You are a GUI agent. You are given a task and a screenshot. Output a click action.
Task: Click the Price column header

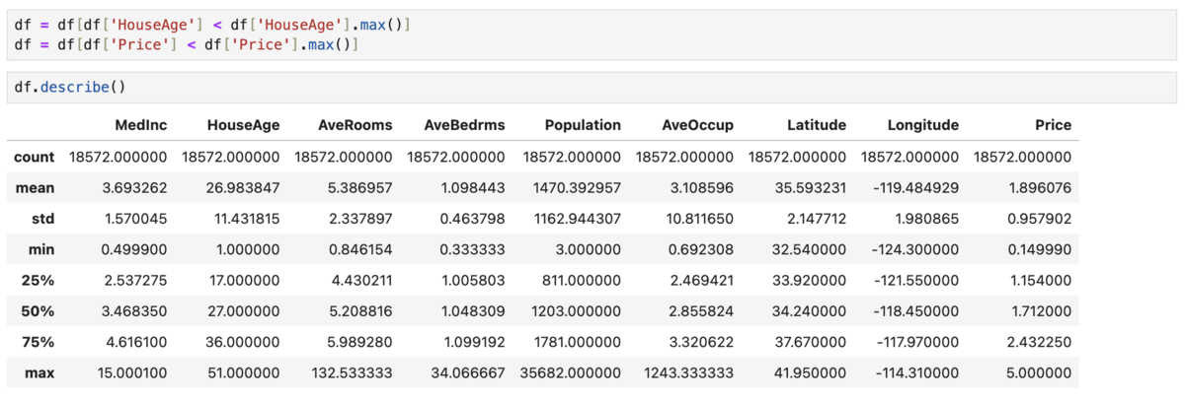point(1053,125)
